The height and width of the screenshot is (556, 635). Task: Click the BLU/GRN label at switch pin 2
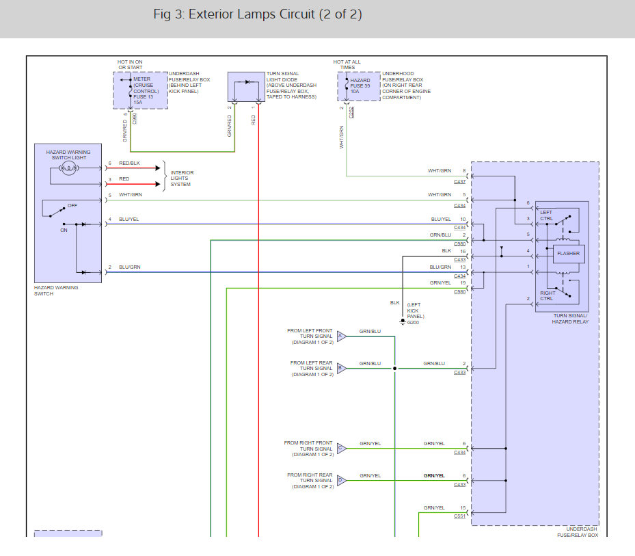coord(130,267)
